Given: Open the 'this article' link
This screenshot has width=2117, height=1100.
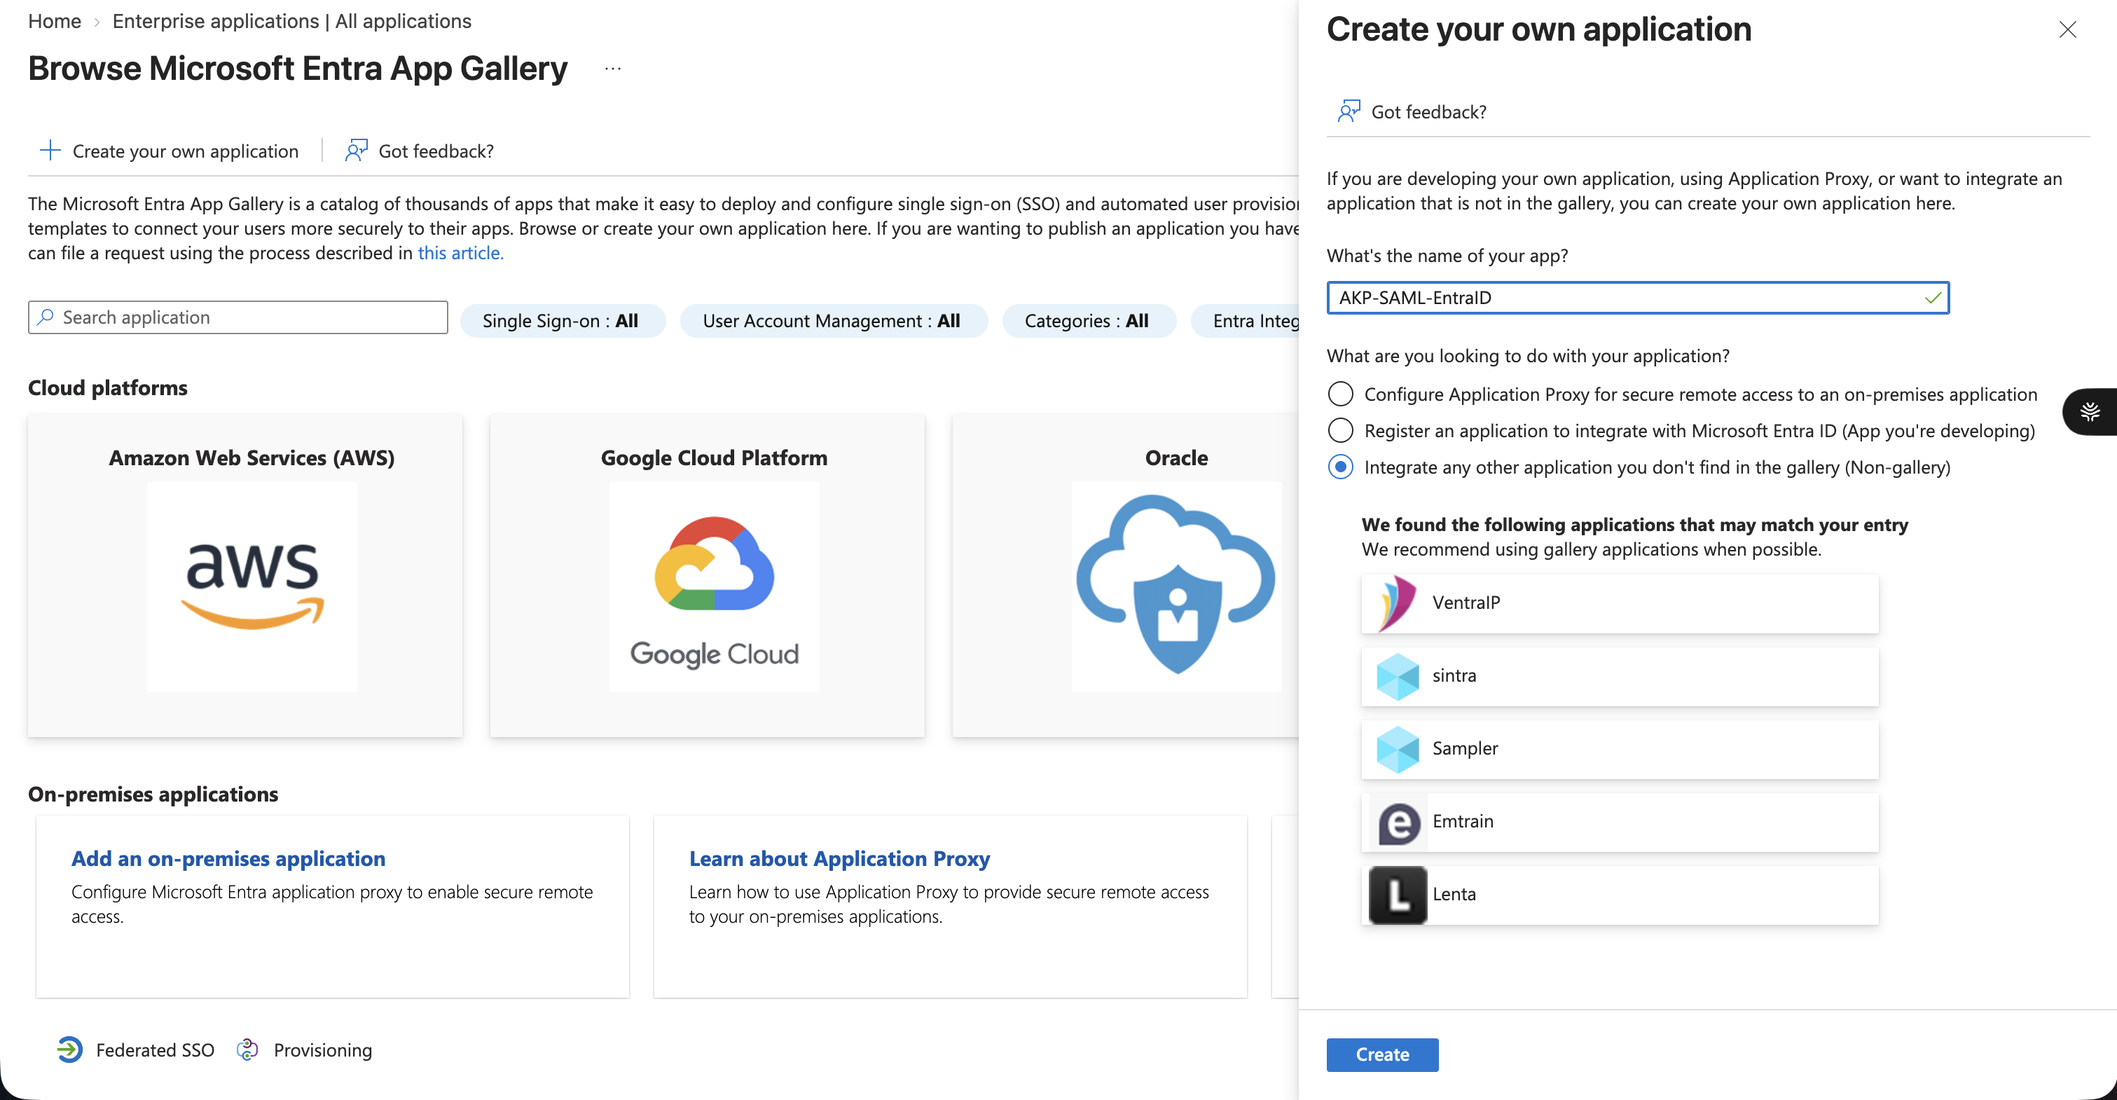Looking at the screenshot, I should [x=460, y=253].
